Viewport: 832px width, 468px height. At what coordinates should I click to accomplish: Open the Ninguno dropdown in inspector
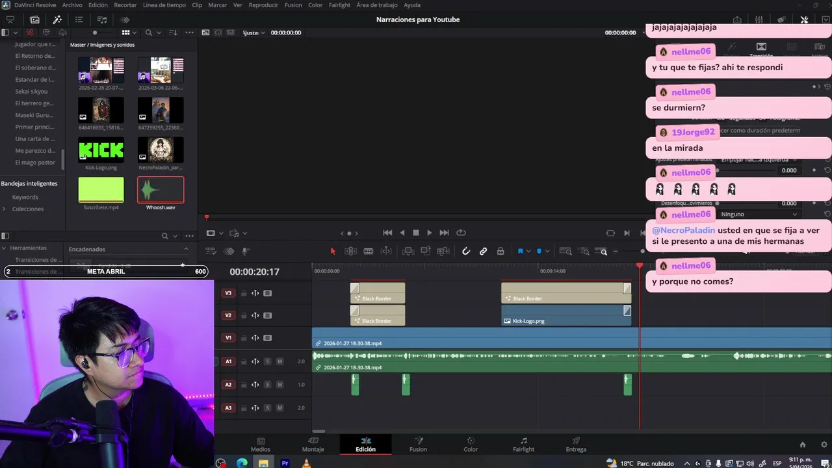coord(759,214)
